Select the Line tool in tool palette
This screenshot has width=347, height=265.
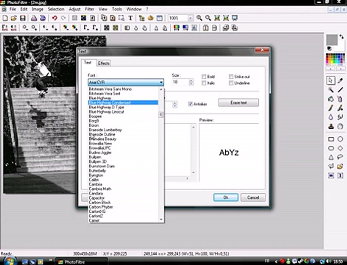(x=340, y=90)
